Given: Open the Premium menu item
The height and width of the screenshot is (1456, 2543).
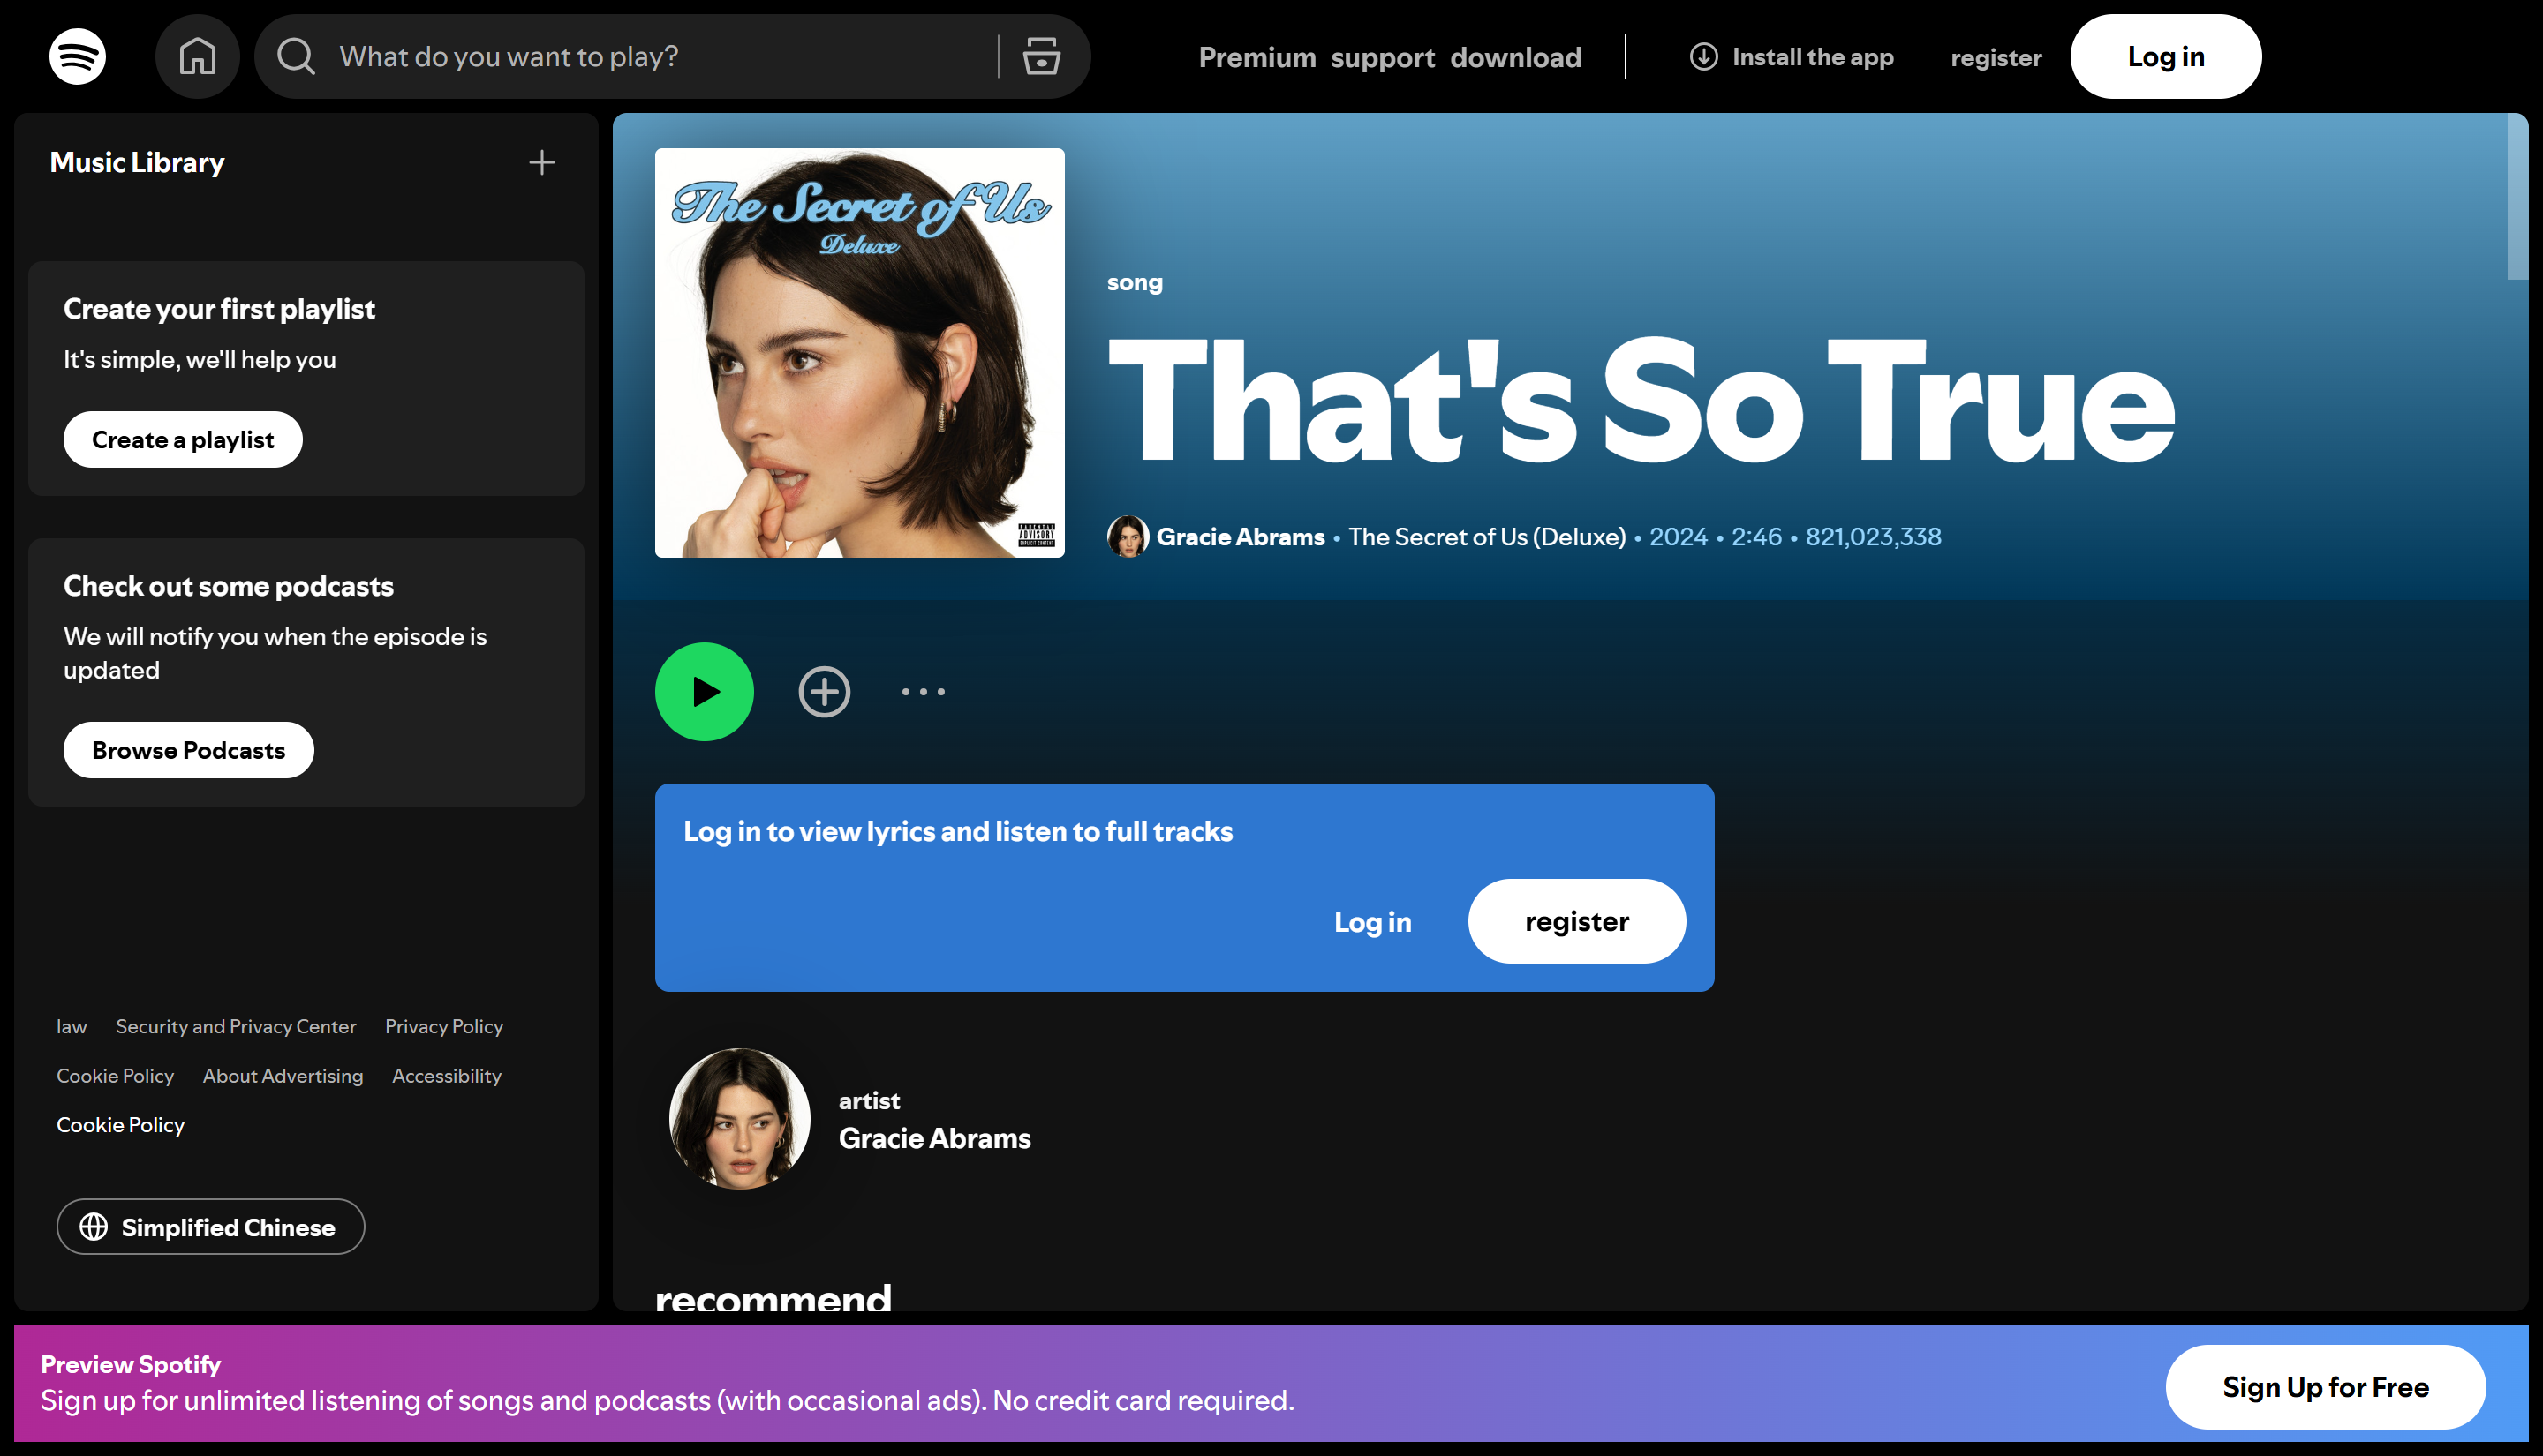Looking at the screenshot, I should pos(1257,57).
